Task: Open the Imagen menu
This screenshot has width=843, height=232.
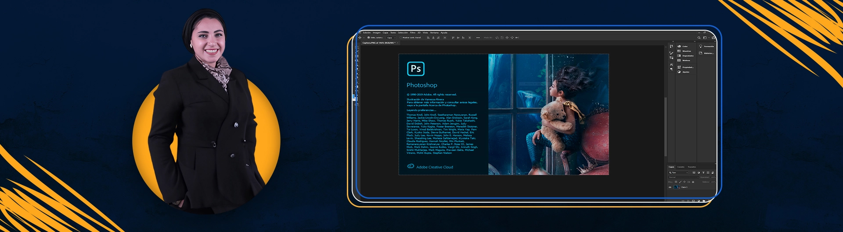Action: click(377, 32)
